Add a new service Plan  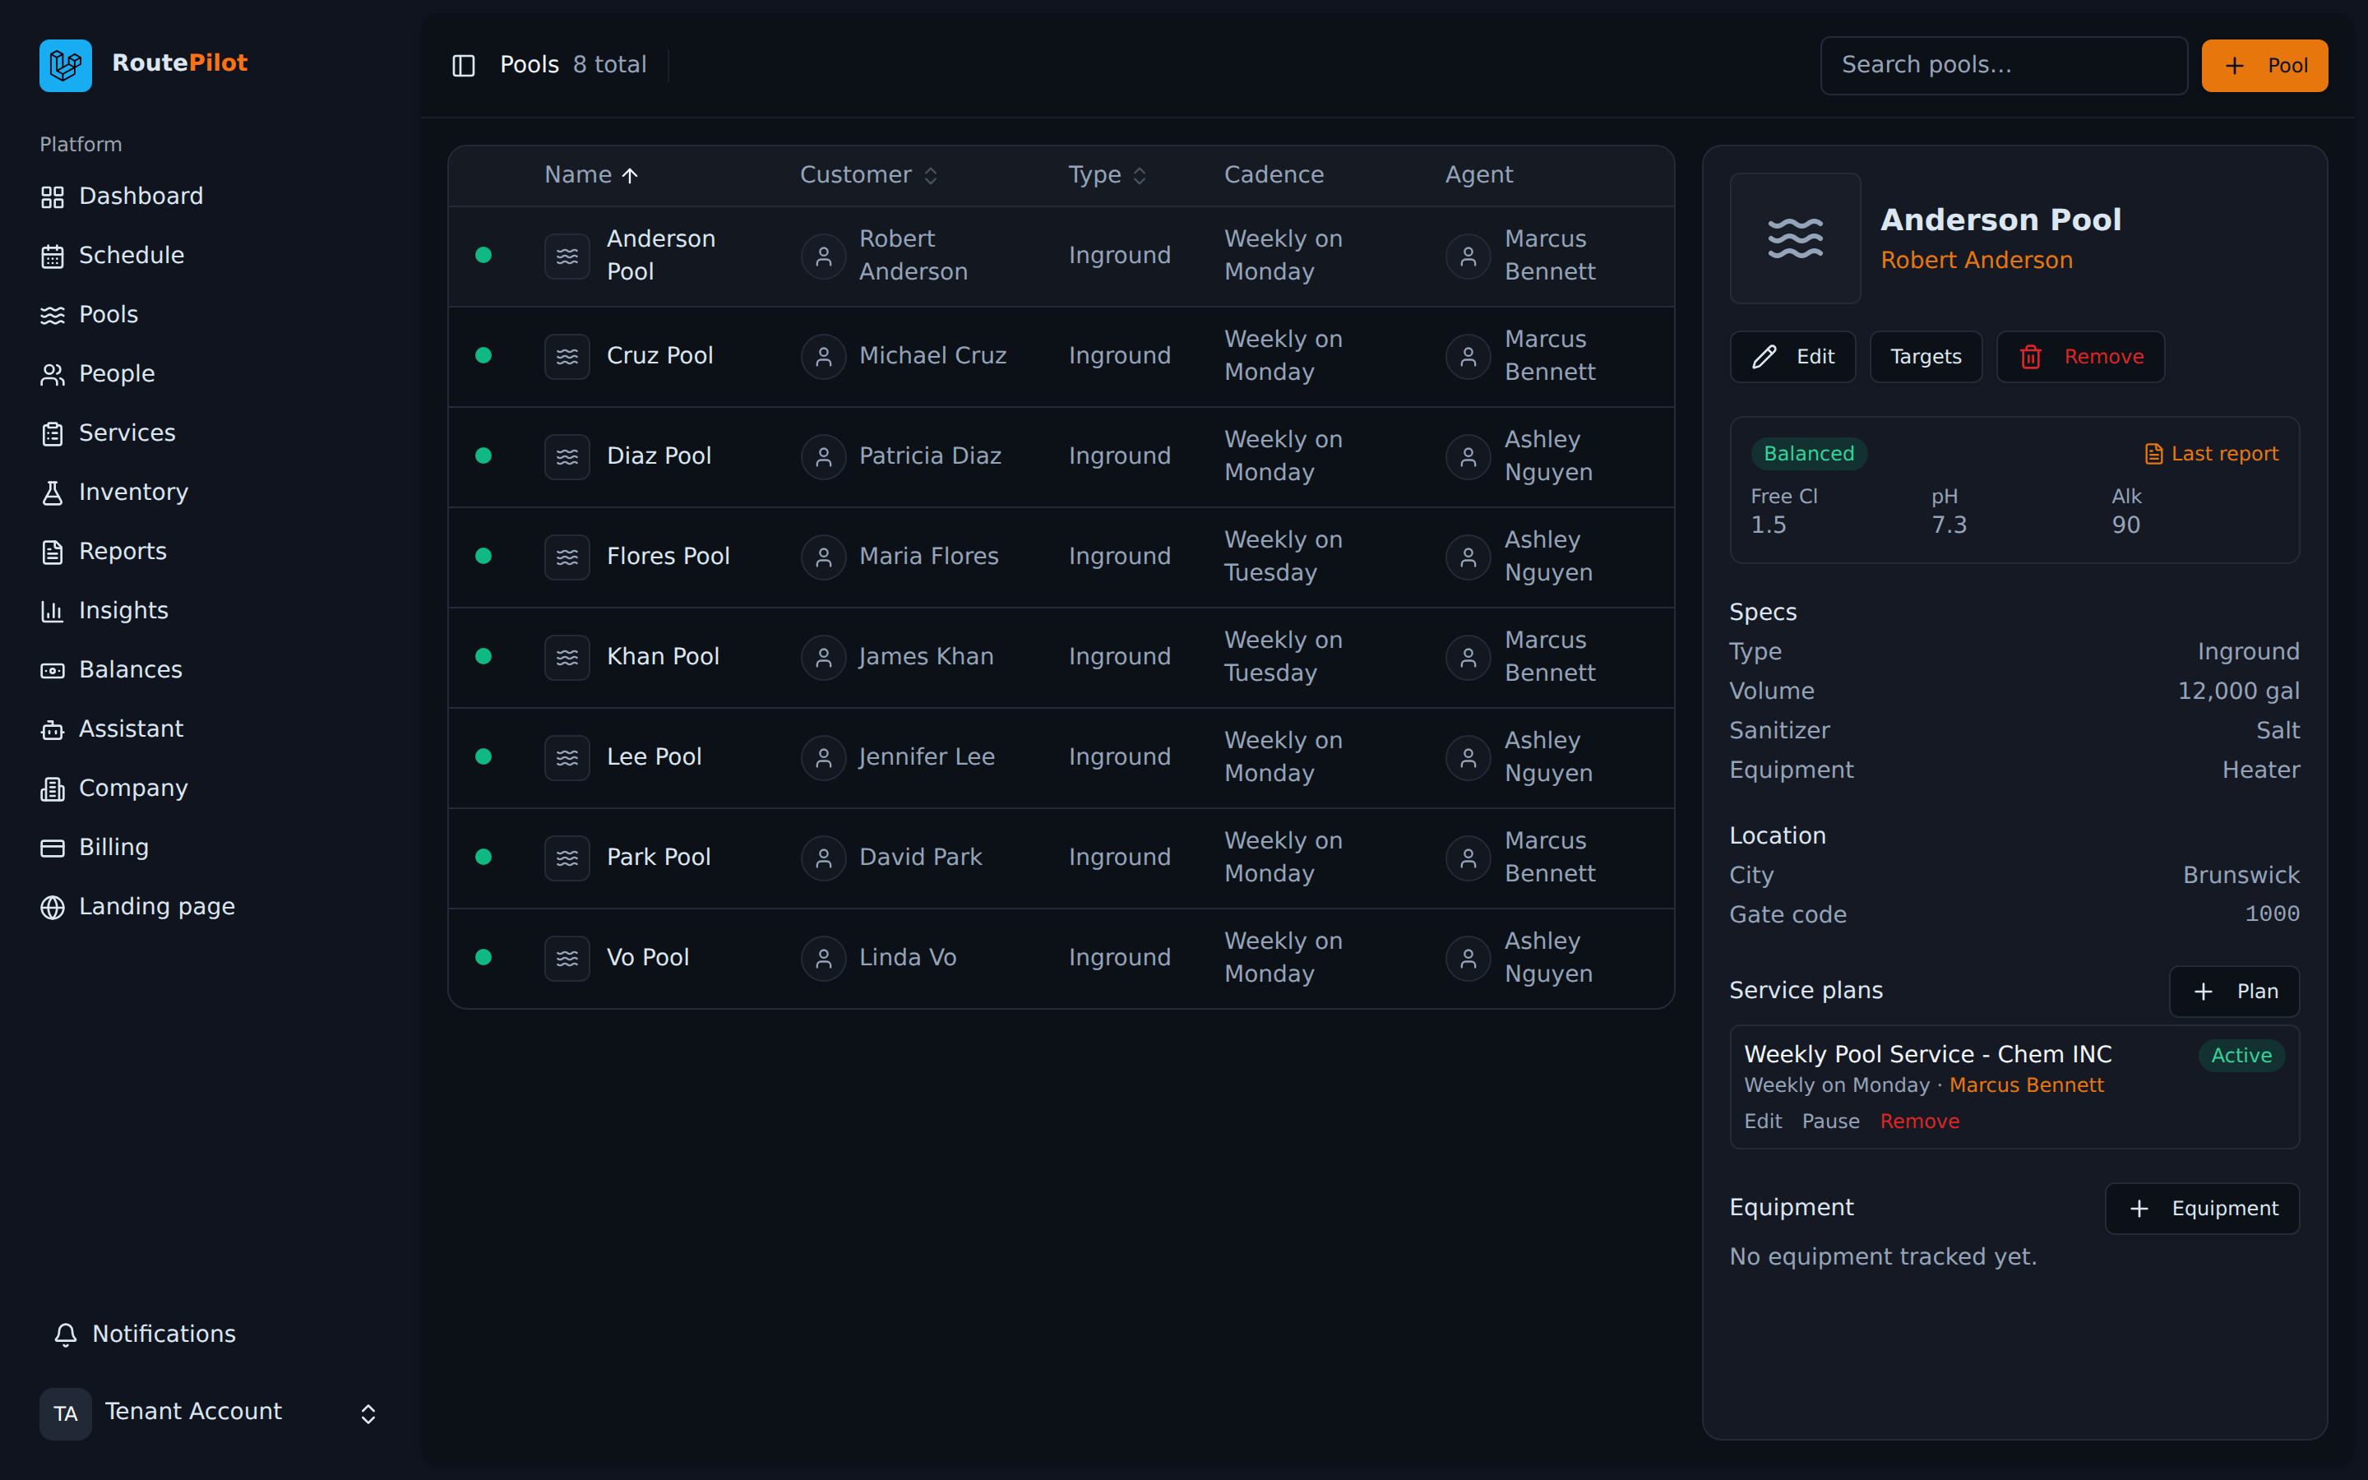pos(2234,992)
